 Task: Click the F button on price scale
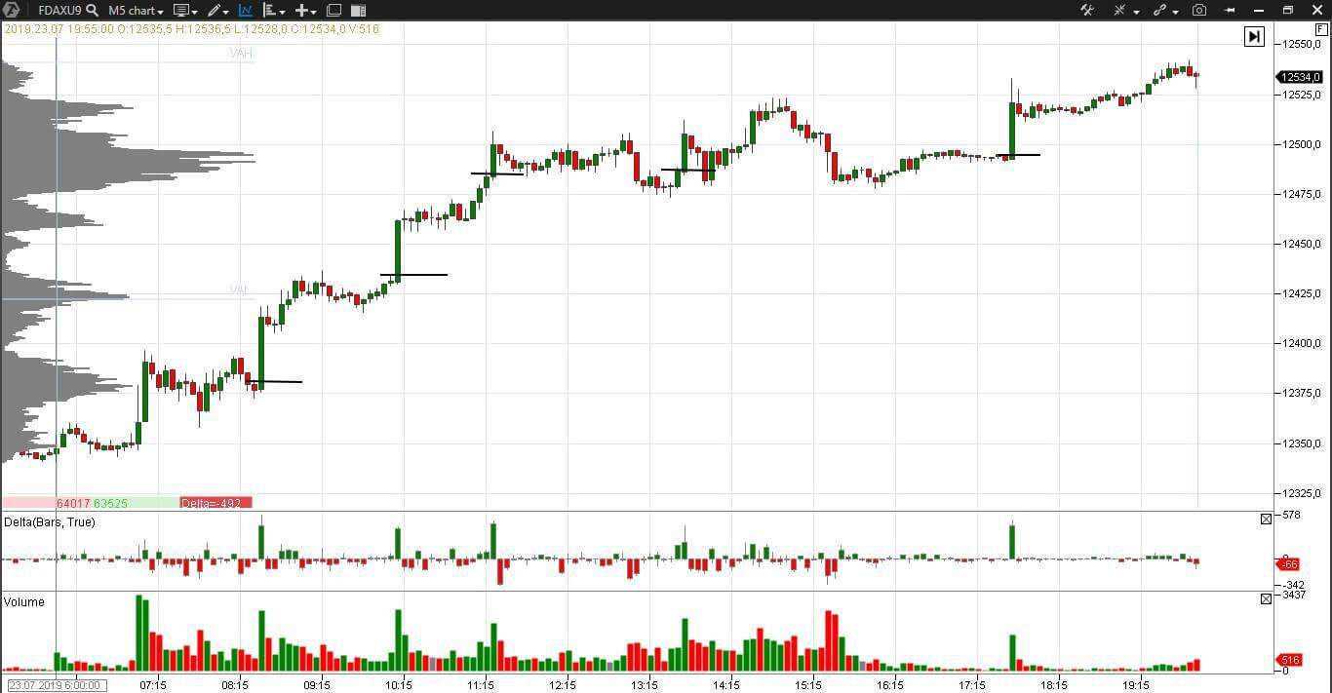coord(1321,30)
